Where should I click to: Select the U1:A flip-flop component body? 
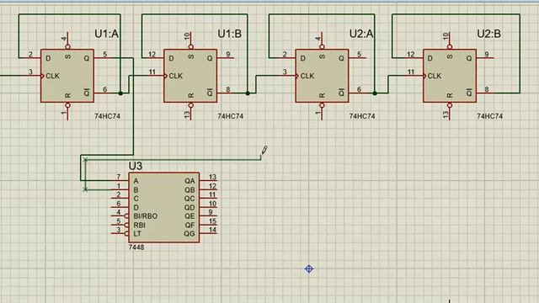(x=67, y=76)
